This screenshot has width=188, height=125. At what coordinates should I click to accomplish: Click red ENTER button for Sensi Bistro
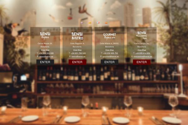pyautogui.click(x=77, y=62)
